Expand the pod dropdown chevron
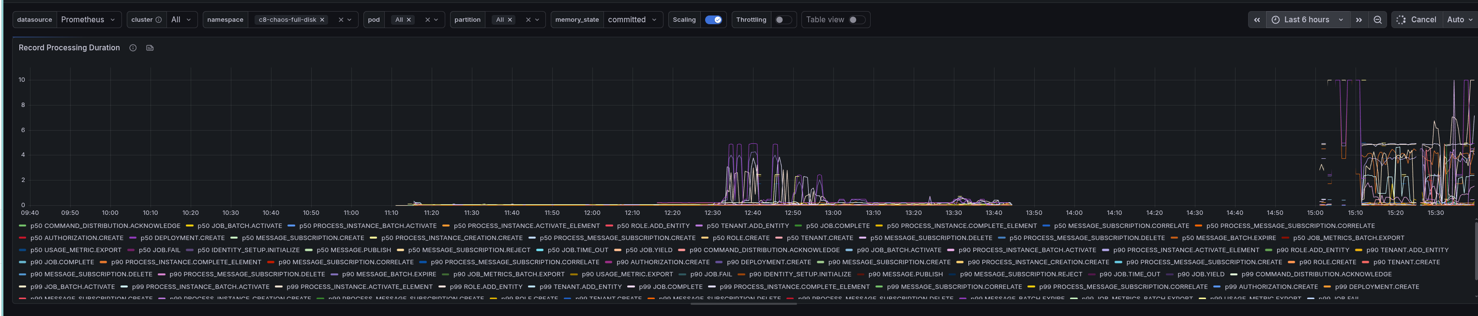 click(436, 19)
